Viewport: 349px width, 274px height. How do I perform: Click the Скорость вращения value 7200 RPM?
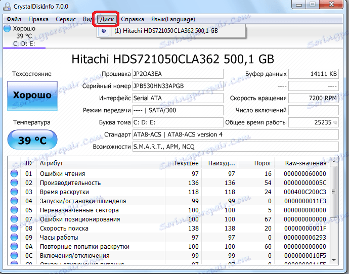tap(314, 98)
